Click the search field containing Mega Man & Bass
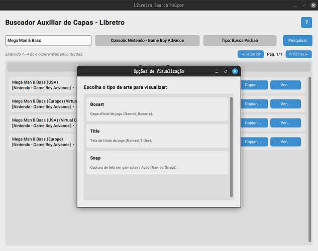Image resolution: width=318 pixels, height=251 pixels. tap(48, 41)
